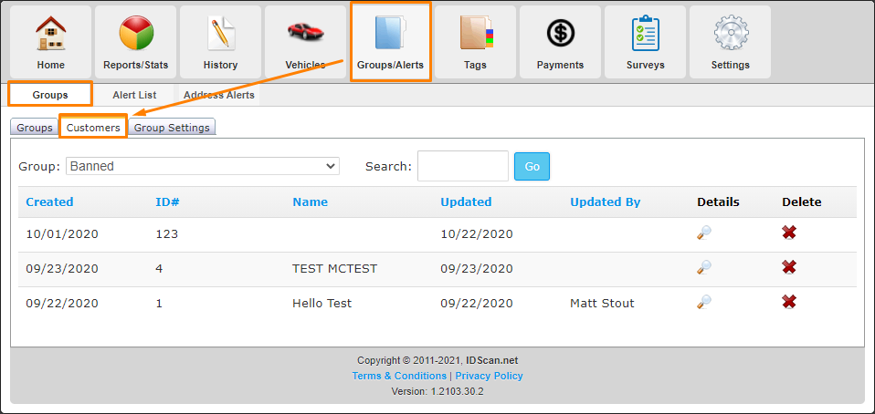Click the Go search button
This screenshot has width=875, height=414.
point(532,167)
